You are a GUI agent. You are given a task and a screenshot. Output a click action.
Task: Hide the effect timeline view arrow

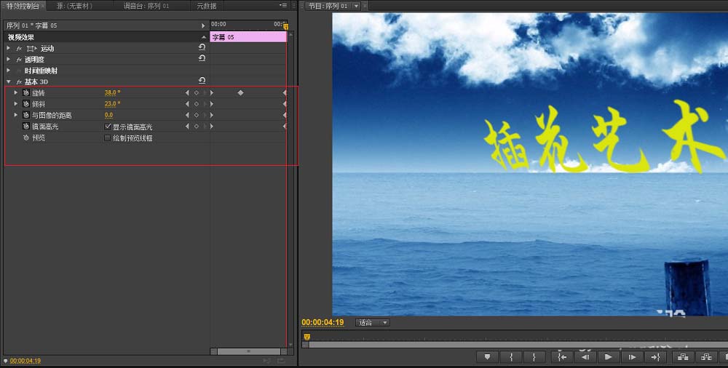click(x=203, y=25)
